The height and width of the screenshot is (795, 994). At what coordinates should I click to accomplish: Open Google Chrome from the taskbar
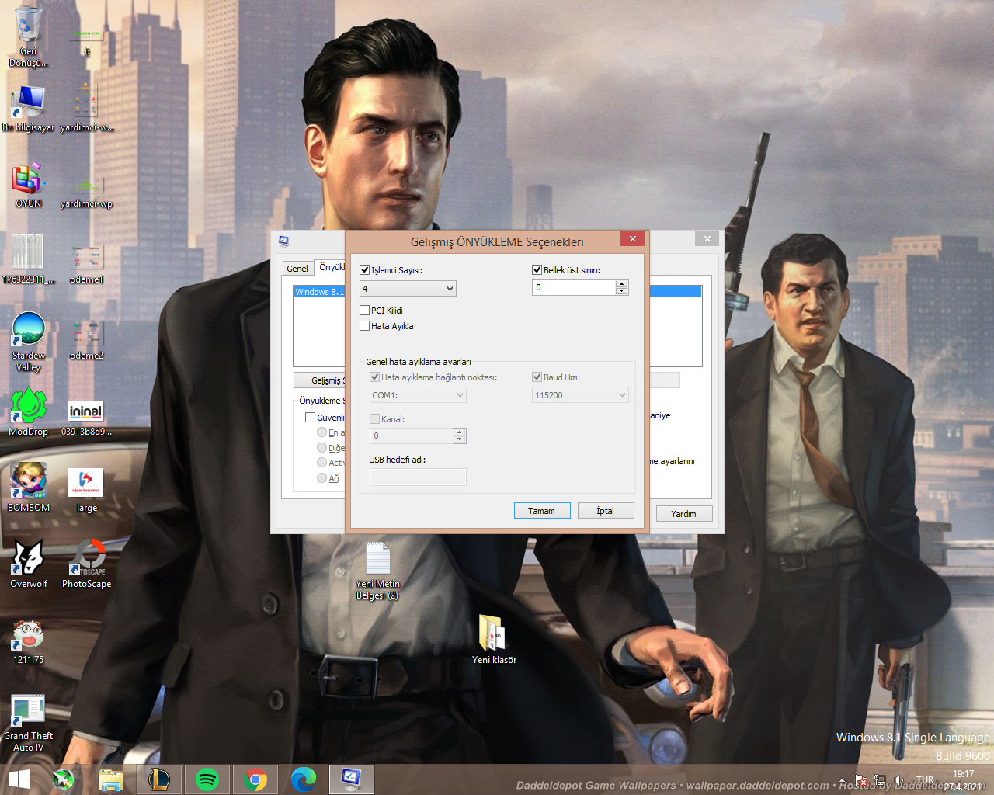tap(255, 779)
